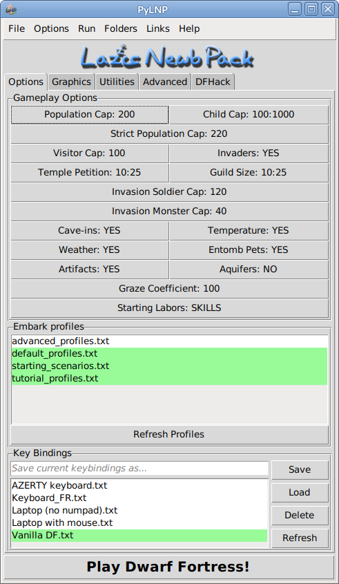
Task: Open the Links menu
Action: coord(158,28)
